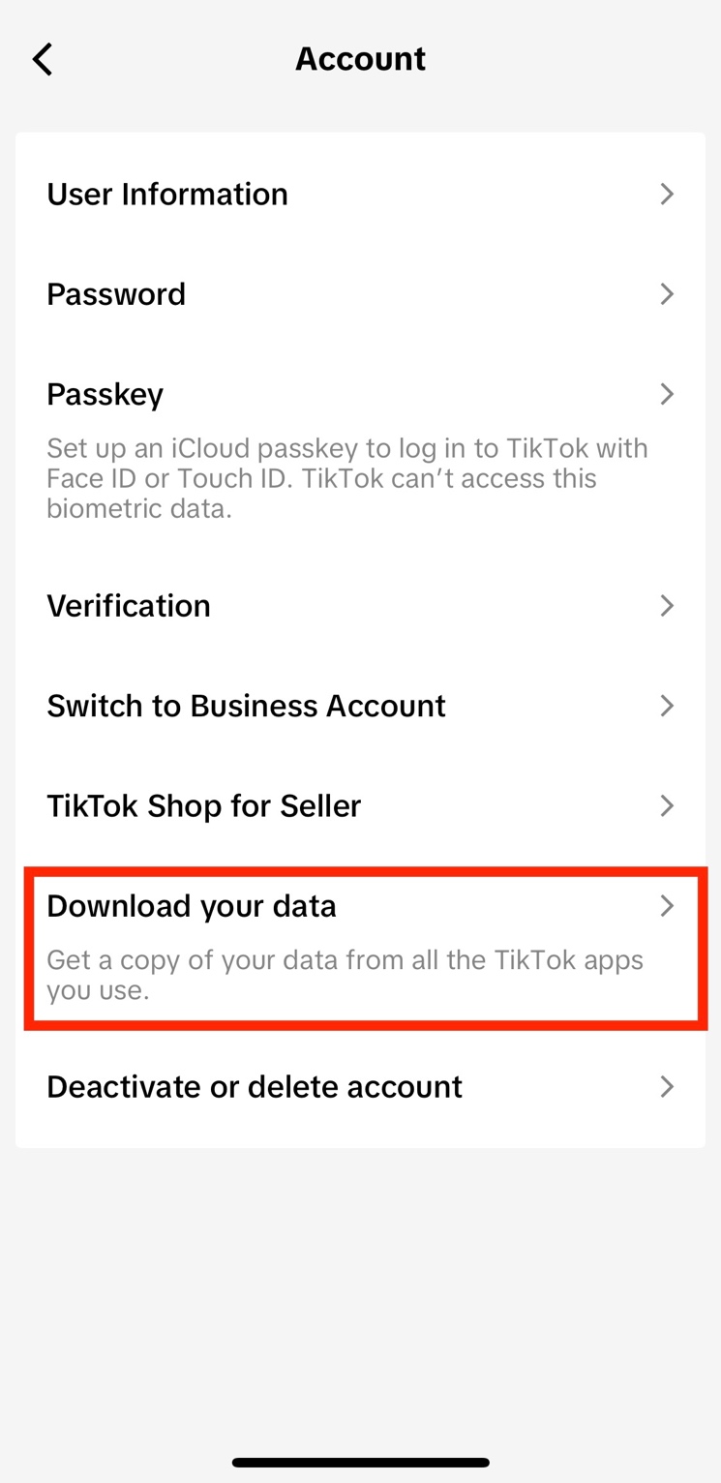
Task: Tap the chevron next to Password
Action: (x=667, y=294)
